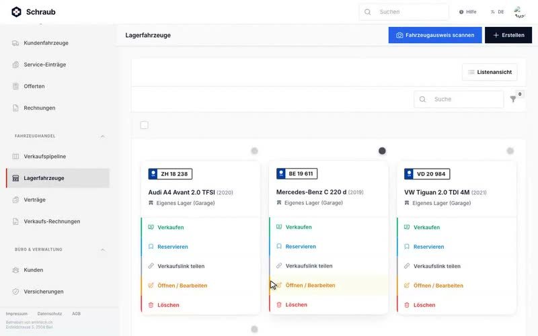Image resolution: width=538 pixels, height=336 pixels.
Task: Click Fahrzeugausweis scannen button
Action: pos(435,35)
